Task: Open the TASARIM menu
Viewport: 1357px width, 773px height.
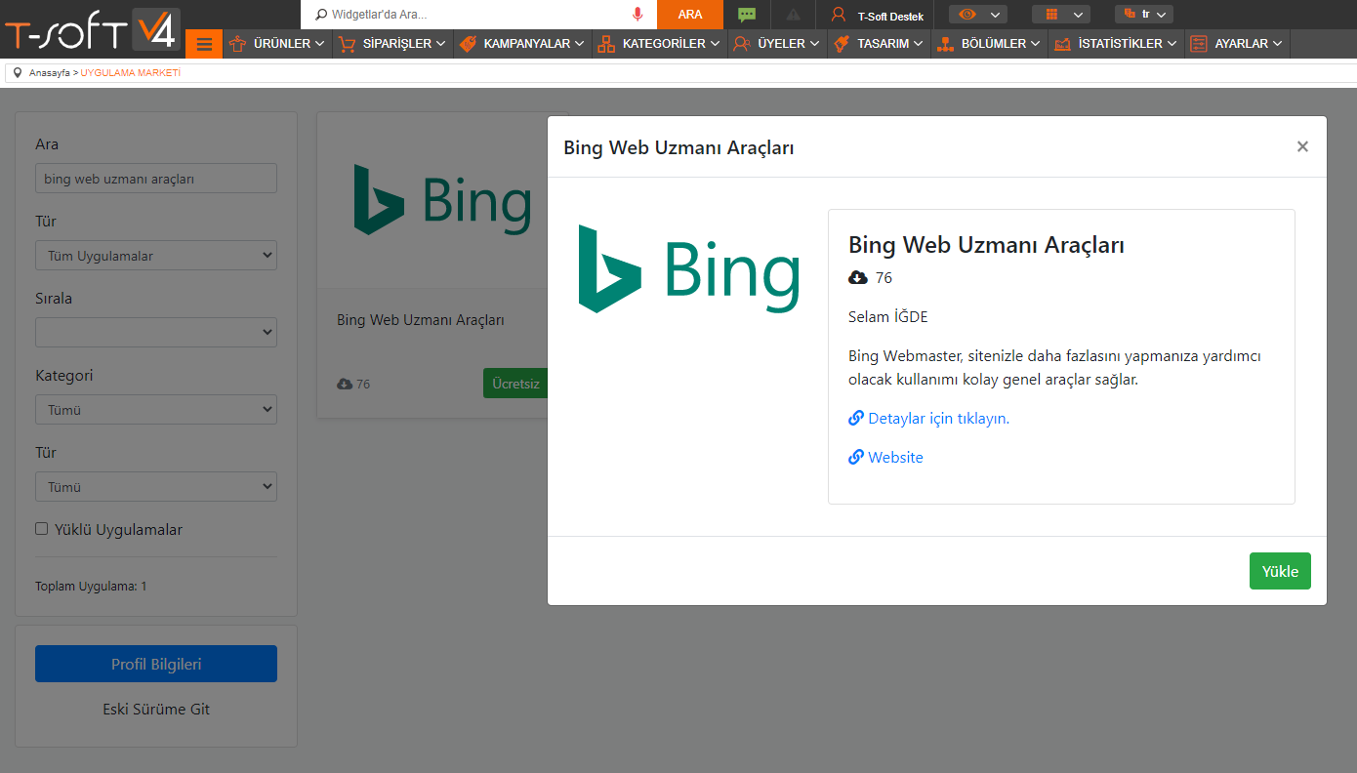Action: click(880, 44)
